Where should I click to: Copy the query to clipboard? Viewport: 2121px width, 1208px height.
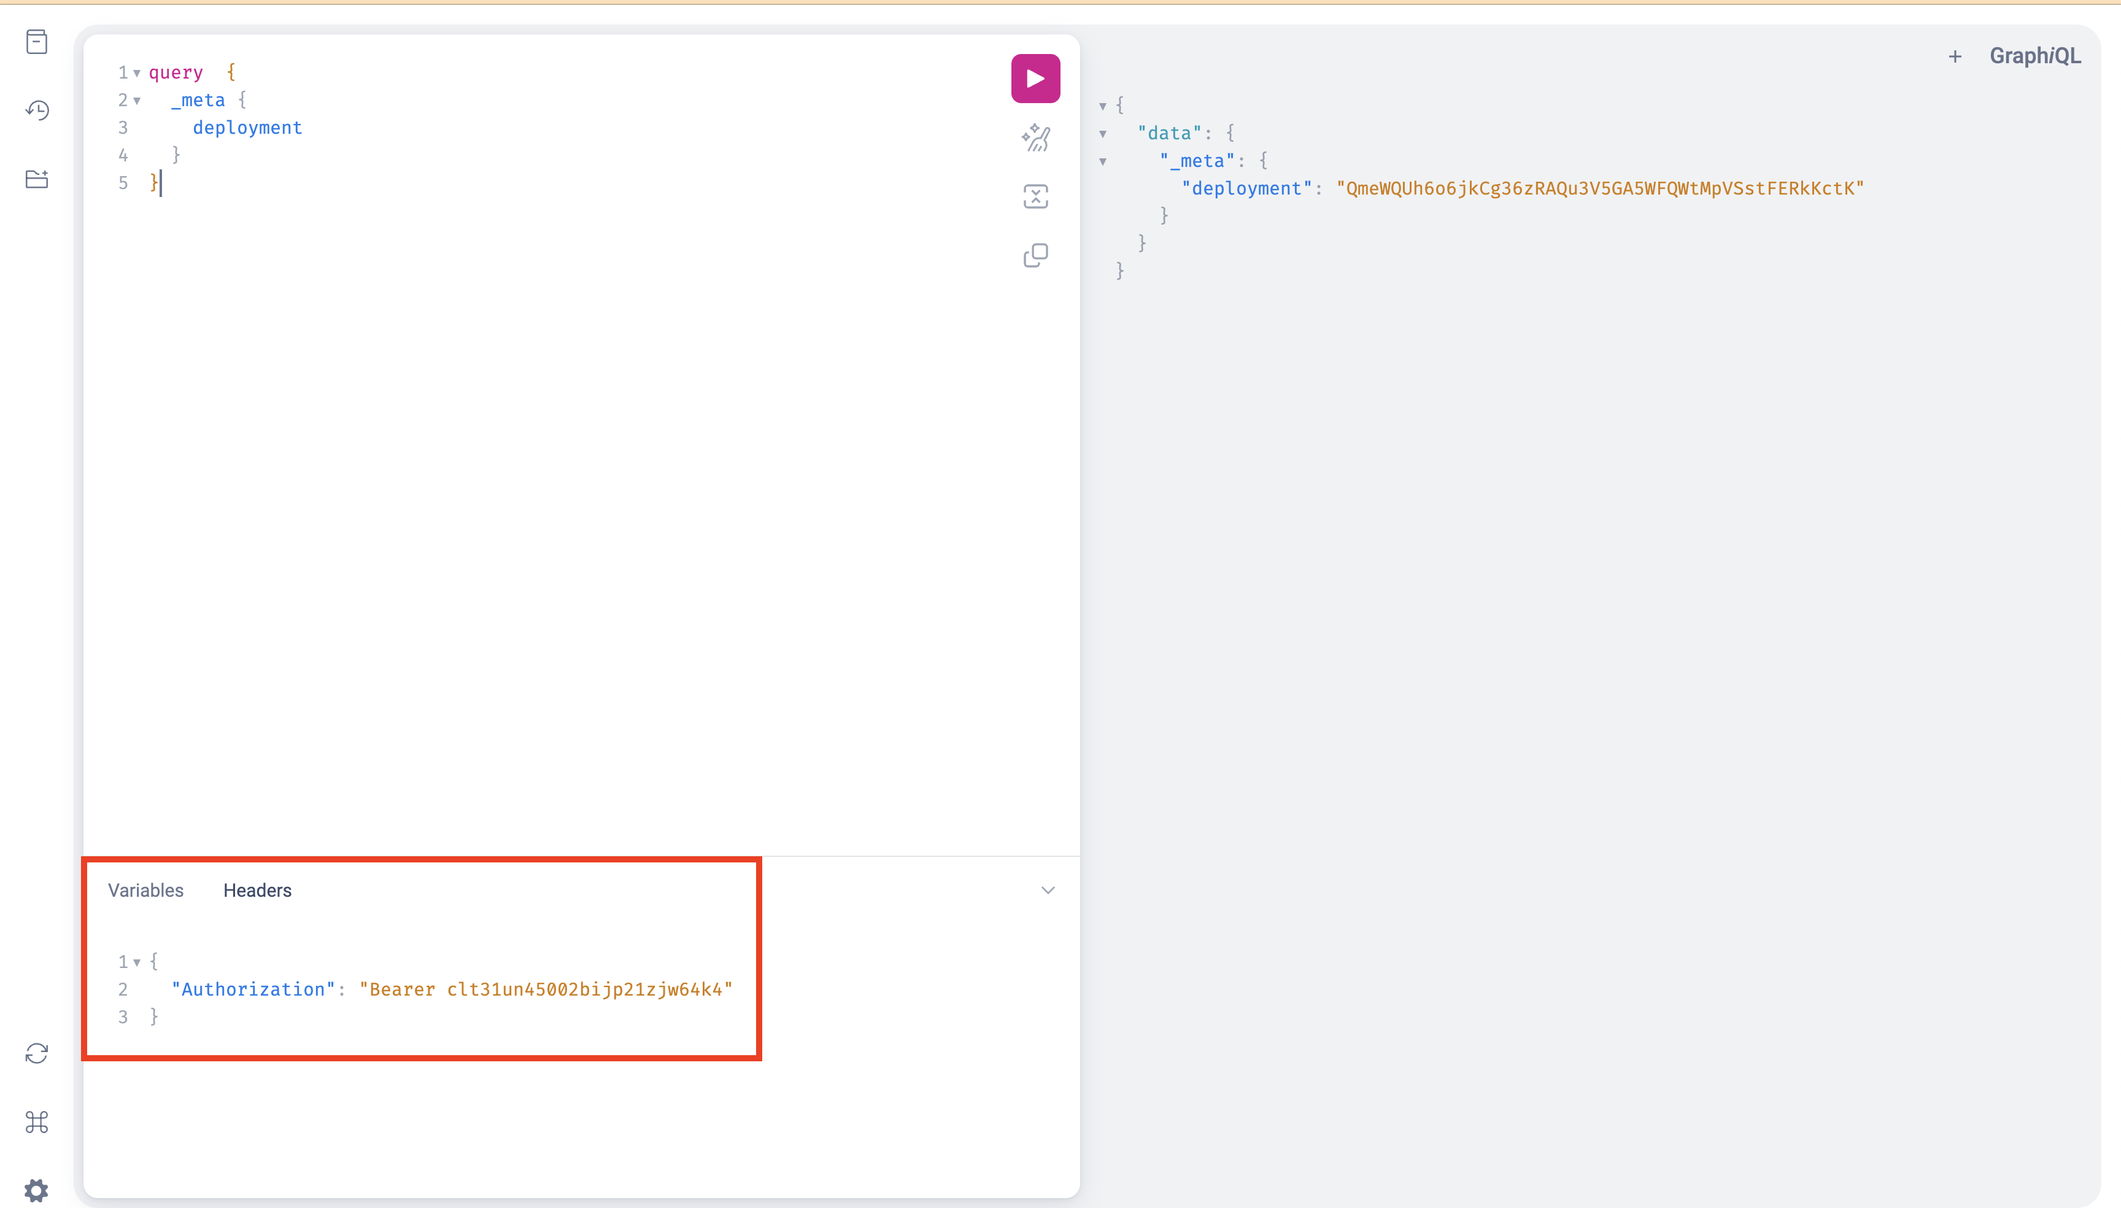tap(1035, 255)
